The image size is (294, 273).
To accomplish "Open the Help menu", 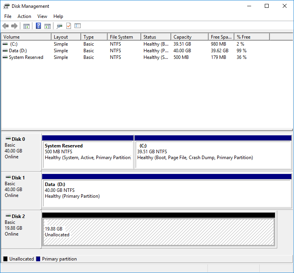I will click(58, 16).
